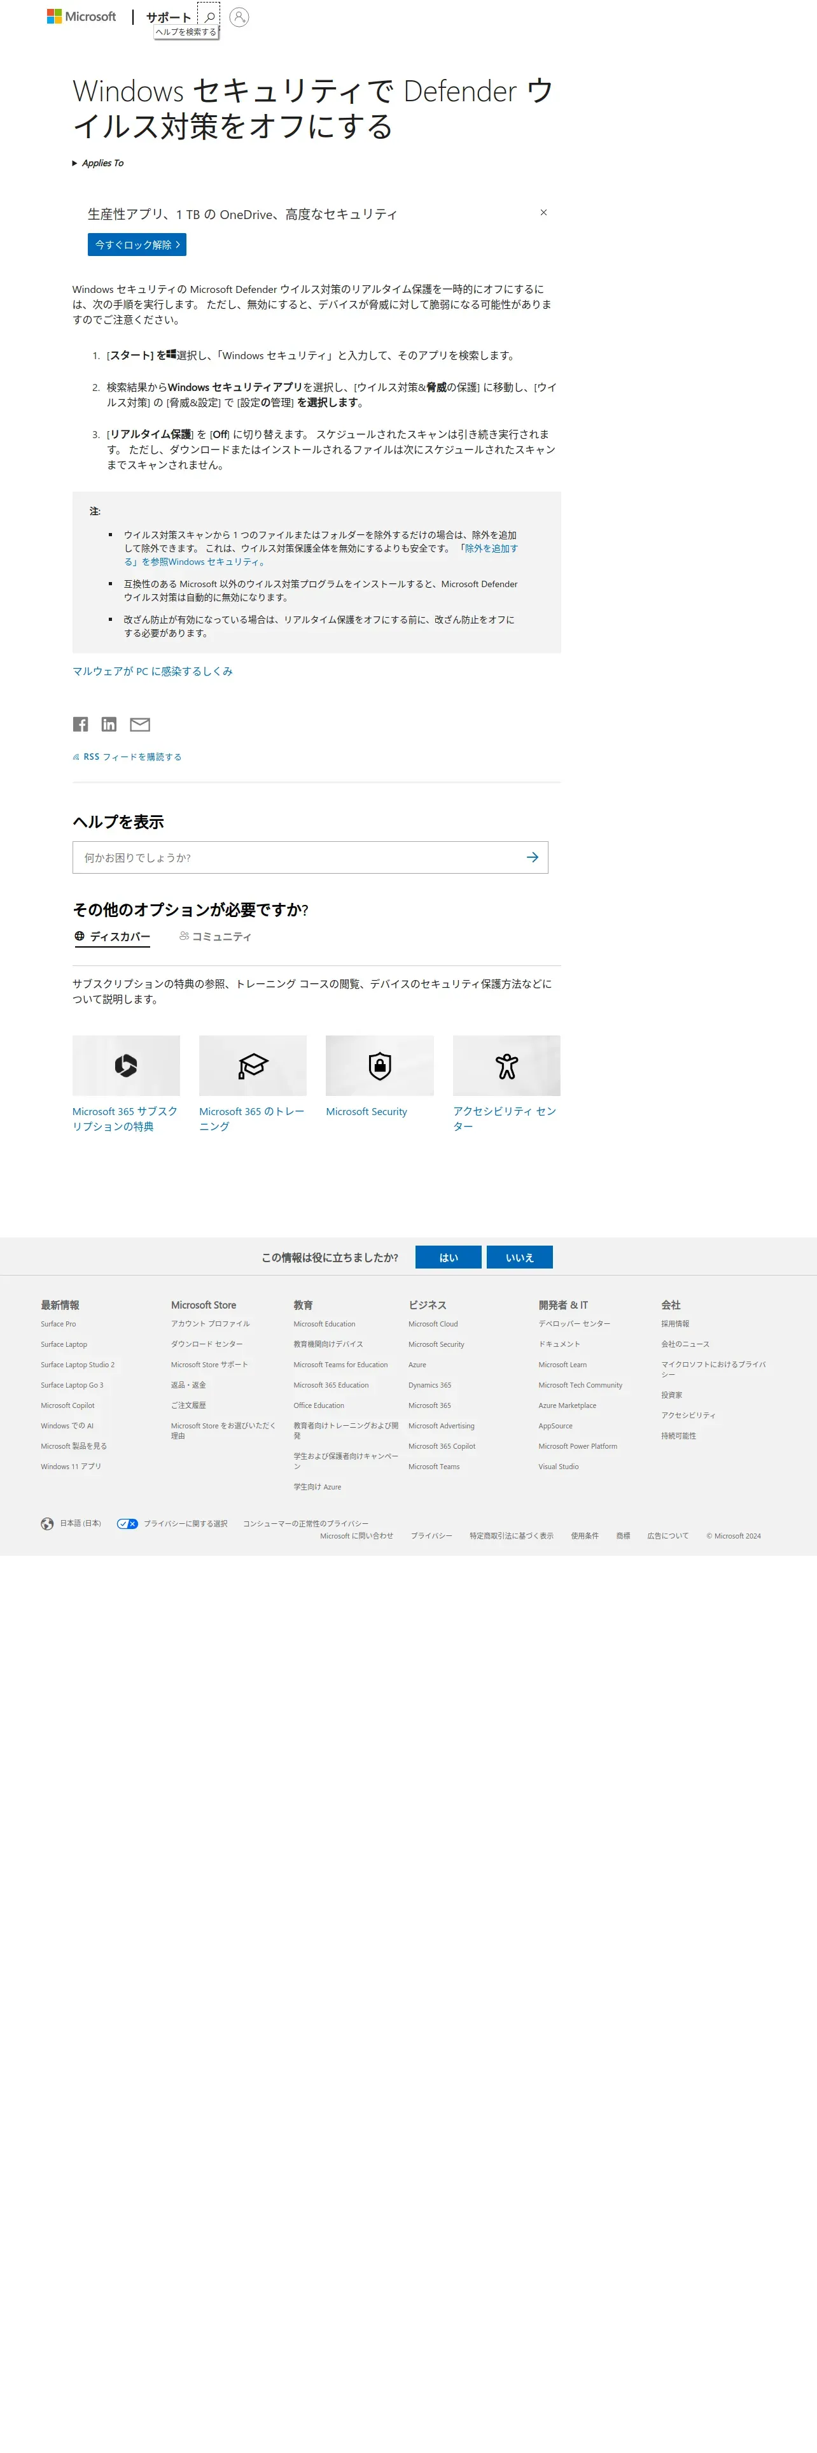Open 採用情報 footer link
The image size is (817, 2453).
point(675,1324)
